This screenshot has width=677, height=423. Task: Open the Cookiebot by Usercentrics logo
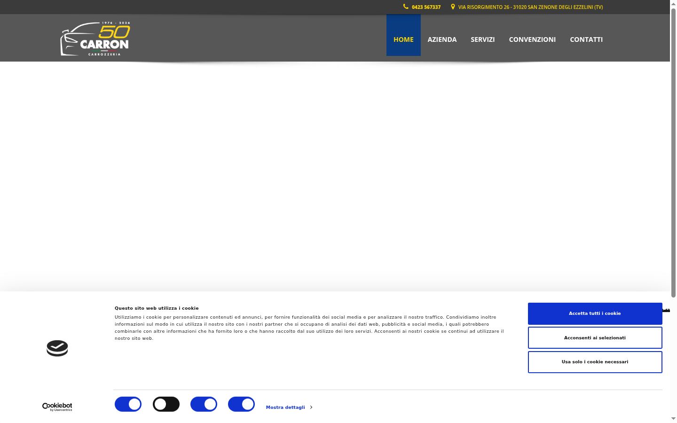(x=57, y=407)
